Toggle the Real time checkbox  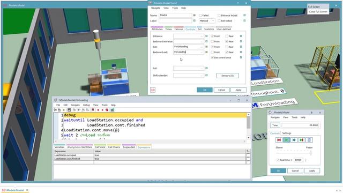pos(278,160)
